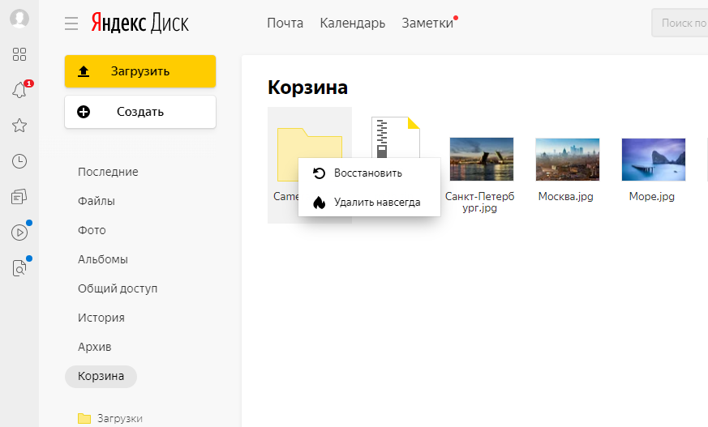Click the Загрузить upload button
Viewport: 708px width, 427px height.
point(140,71)
